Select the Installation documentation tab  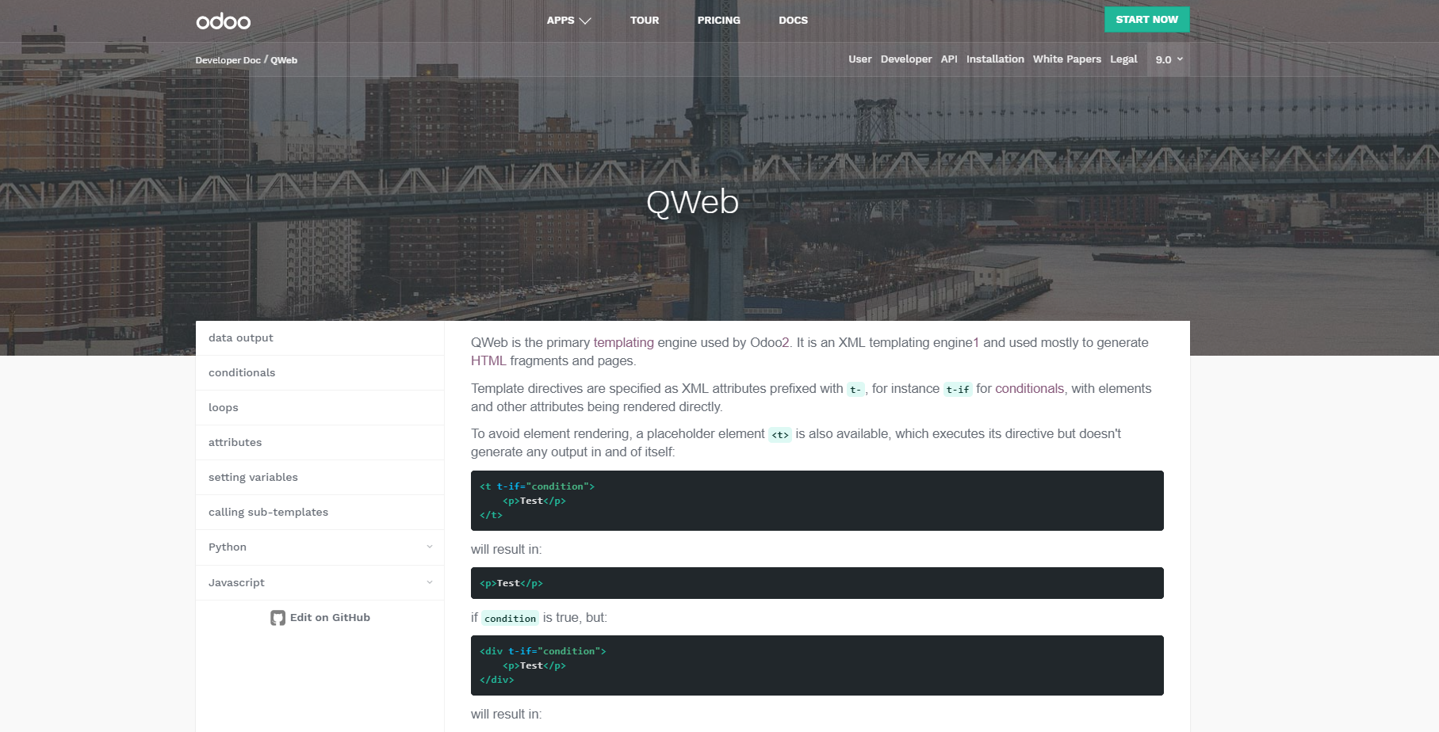pos(994,59)
